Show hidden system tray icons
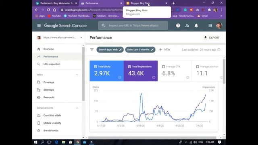This screenshot has width=258, height=145. pos(186,142)
